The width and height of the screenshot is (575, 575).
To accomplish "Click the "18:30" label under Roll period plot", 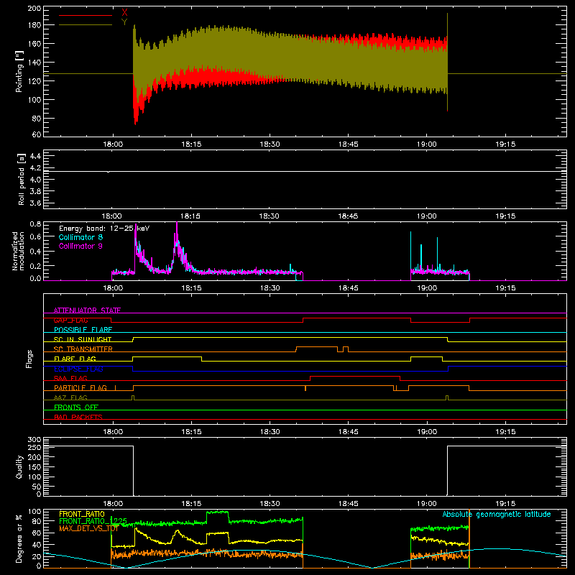I will [x=270, y=216].
